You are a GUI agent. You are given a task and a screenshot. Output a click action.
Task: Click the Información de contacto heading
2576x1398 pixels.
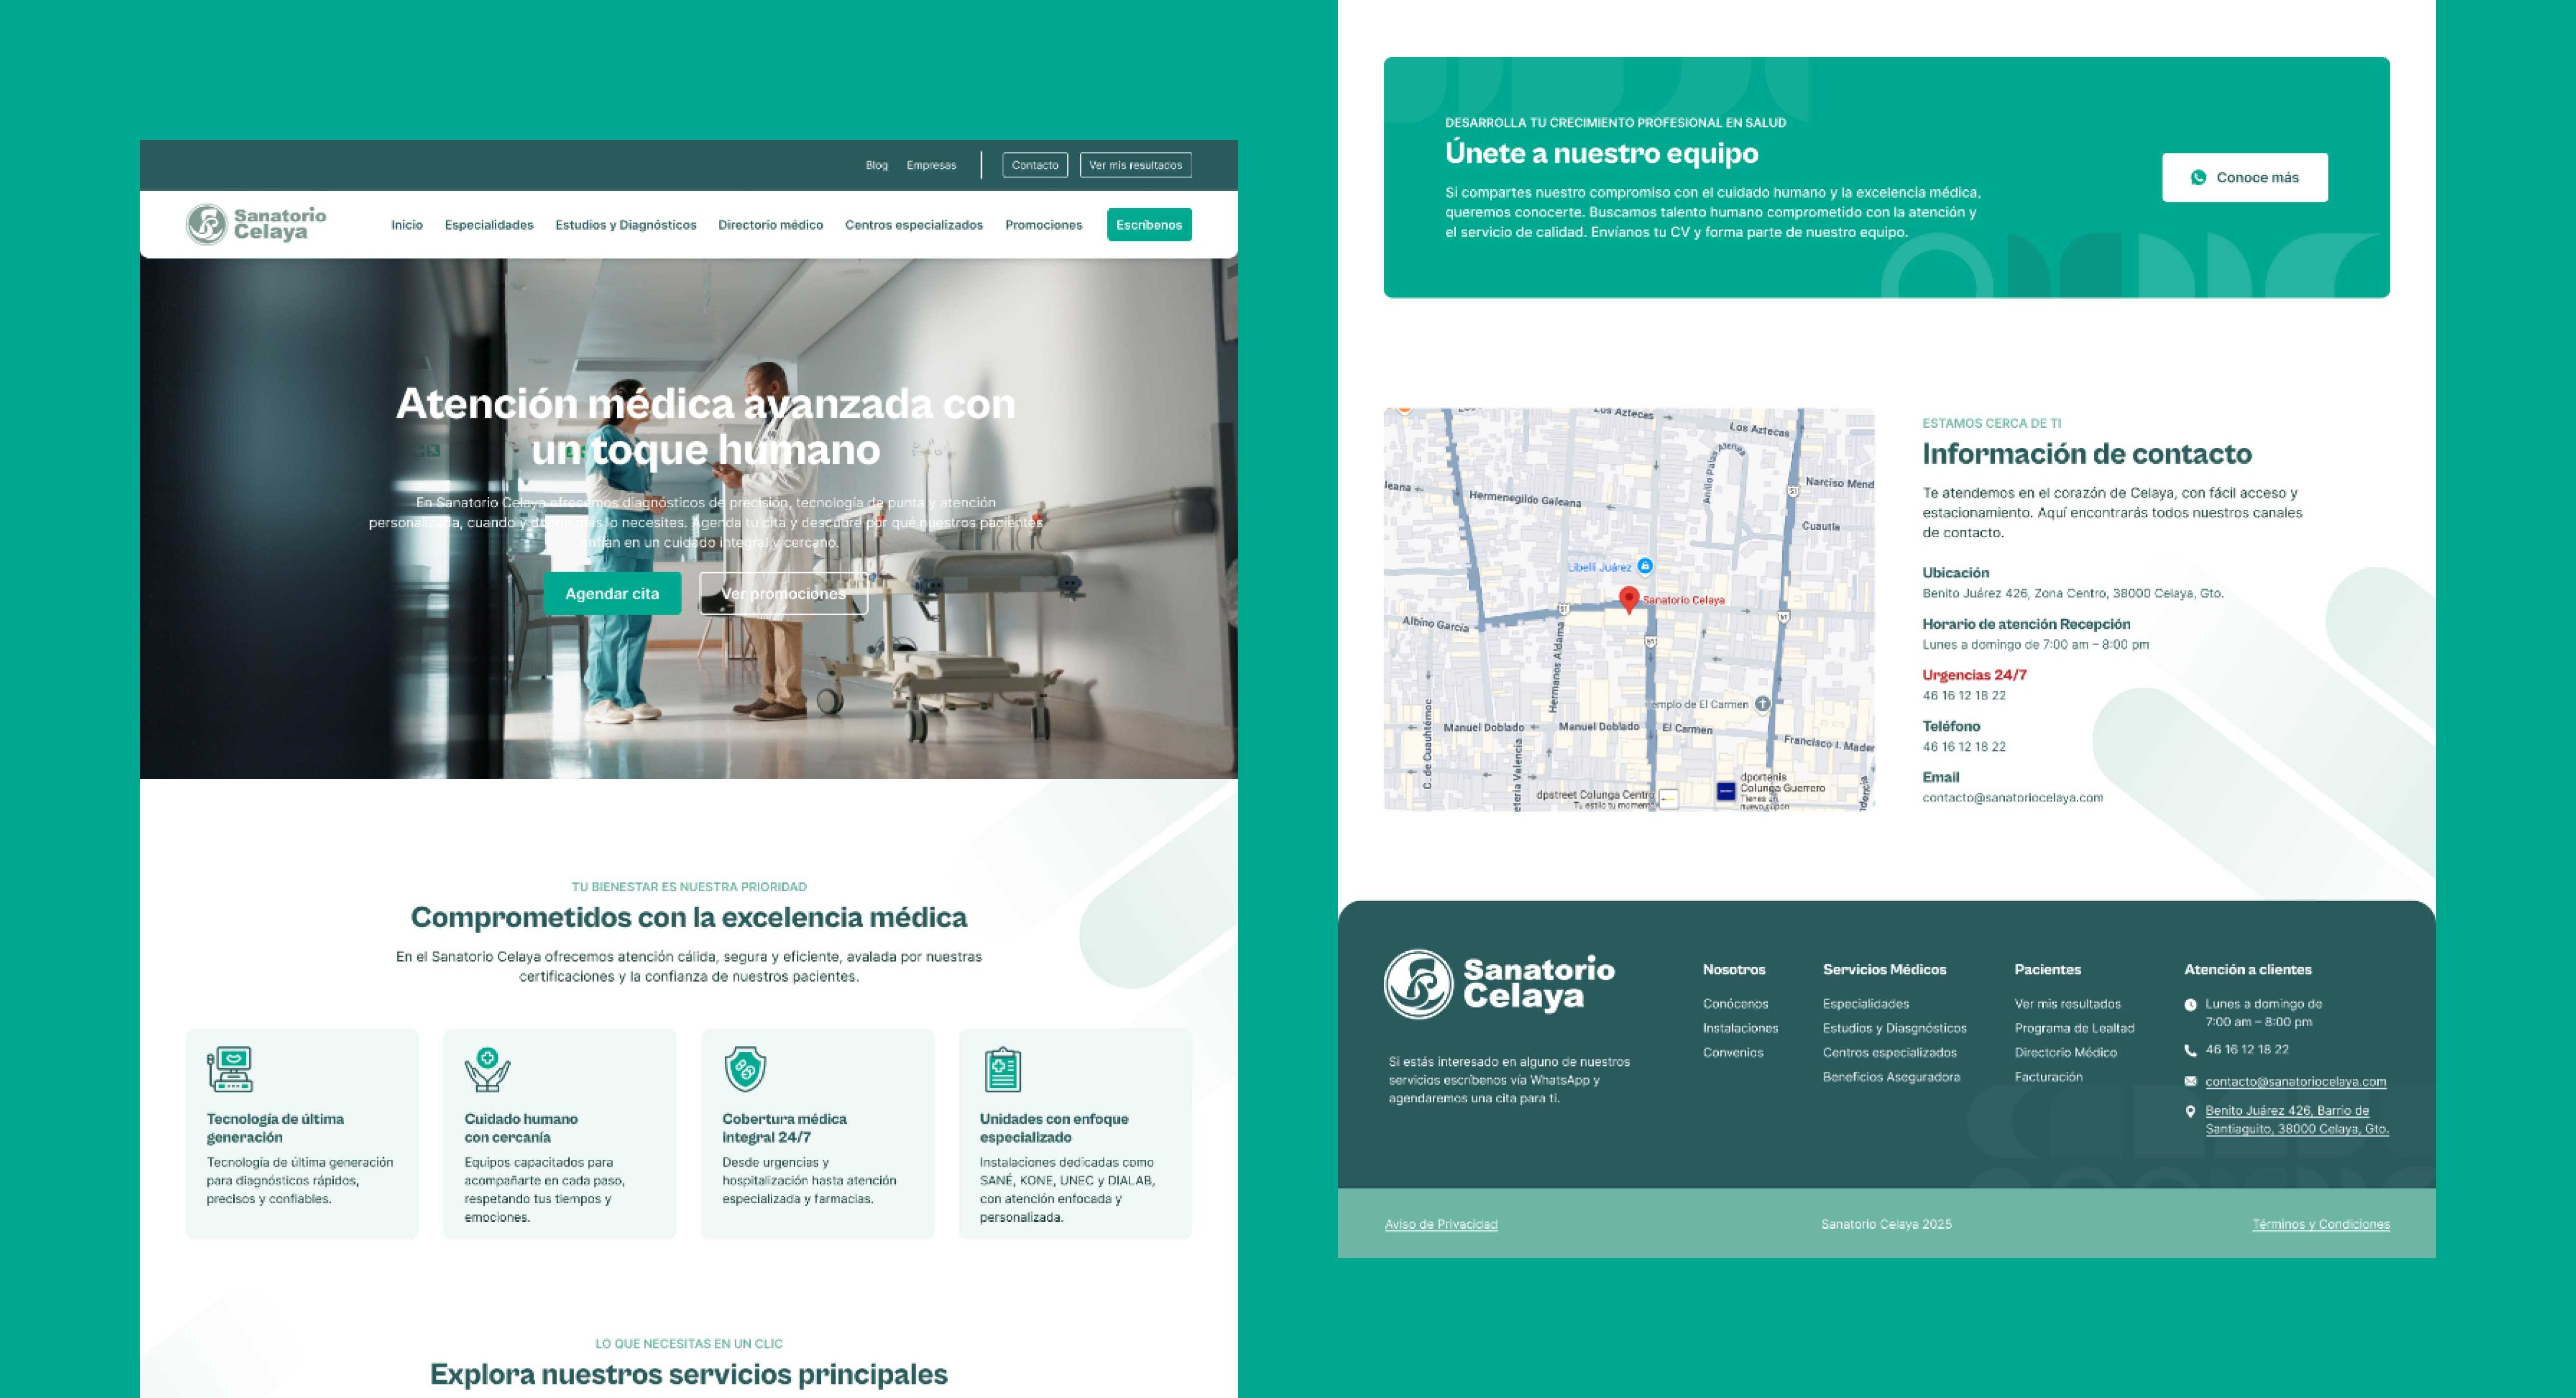point(2087,454)
